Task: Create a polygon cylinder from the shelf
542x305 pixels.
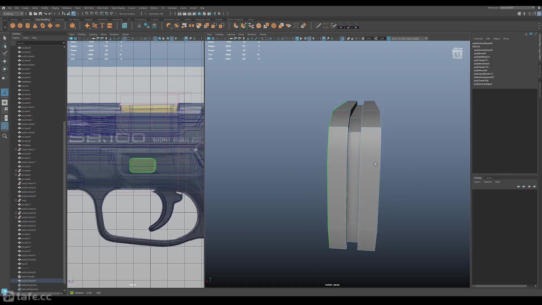Action: tap(28, 26)
